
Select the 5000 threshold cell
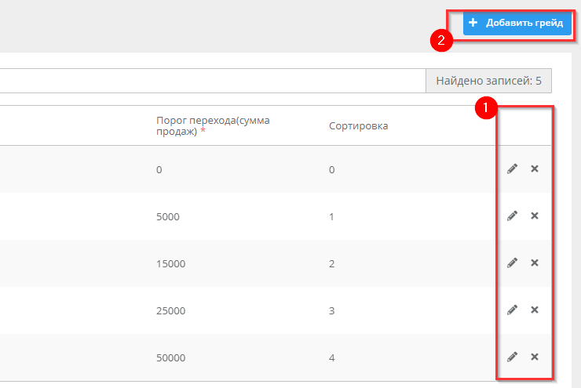pyautogui.click(x=168, y=216)
